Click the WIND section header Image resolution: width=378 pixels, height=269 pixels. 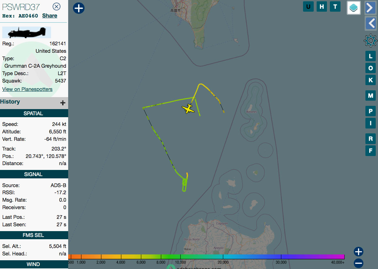(34, 264)
